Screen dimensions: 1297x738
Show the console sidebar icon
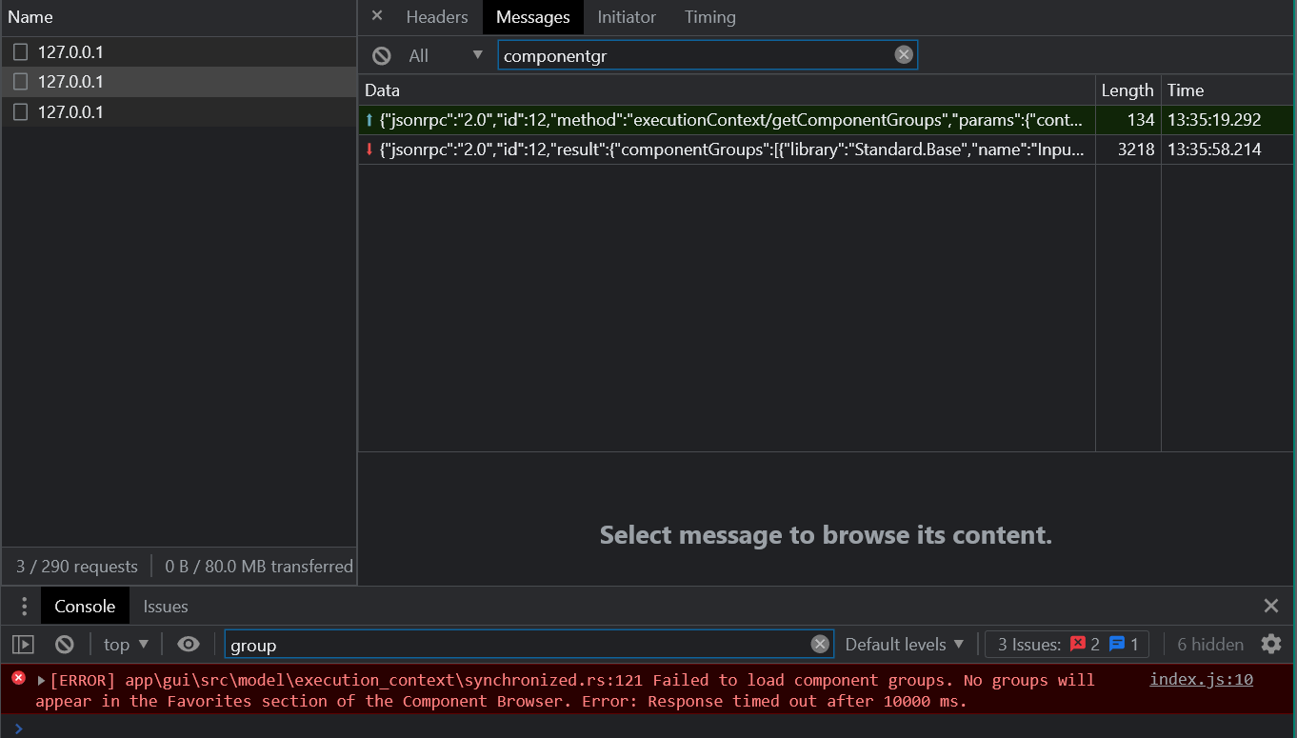tap(23, 644)
